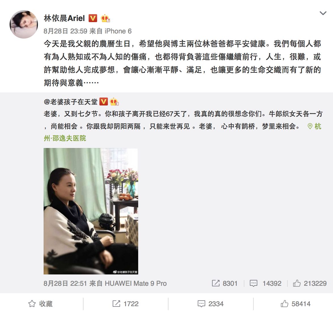Toggle 收藏 favorite star
This screenshot has height=313, width=333.
(40, 304)
